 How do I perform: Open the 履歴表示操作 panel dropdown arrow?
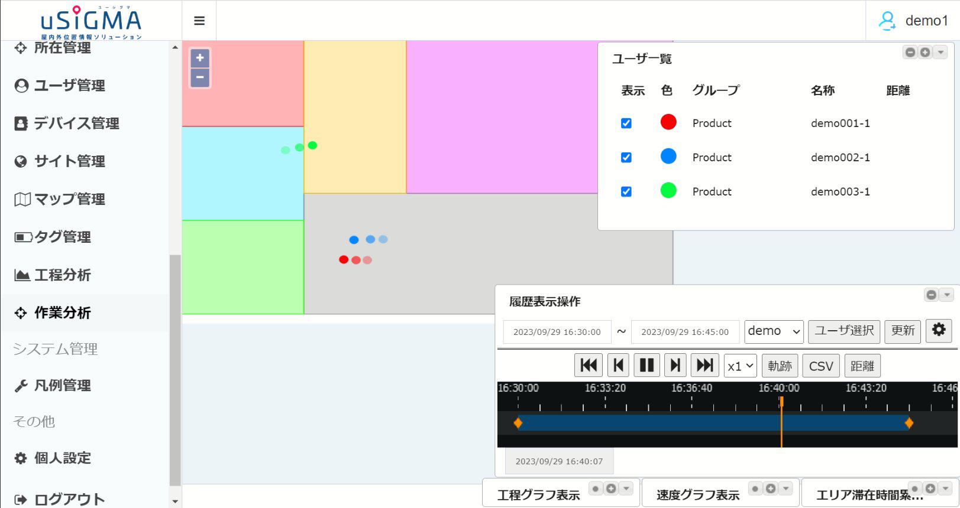click(946, 294)
